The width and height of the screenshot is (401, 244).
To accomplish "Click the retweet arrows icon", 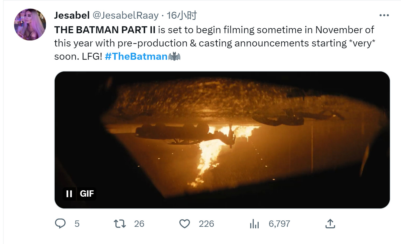I will click(120, 223).
